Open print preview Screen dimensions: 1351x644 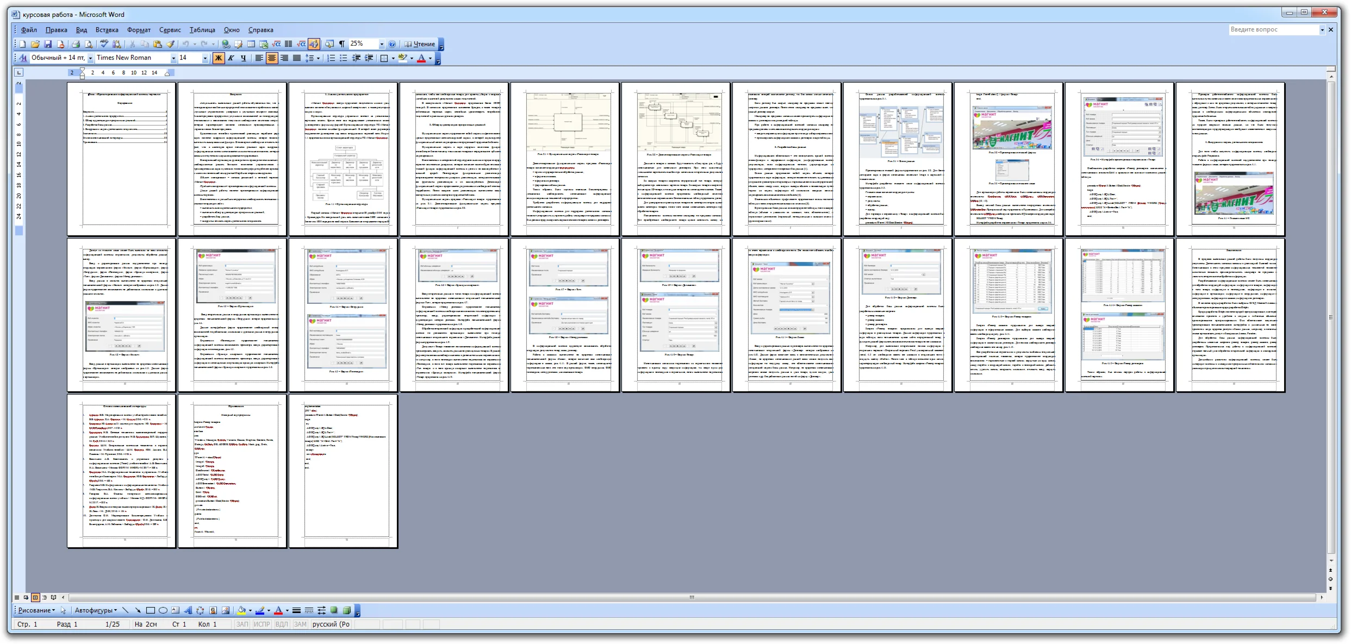click(88, 44)
